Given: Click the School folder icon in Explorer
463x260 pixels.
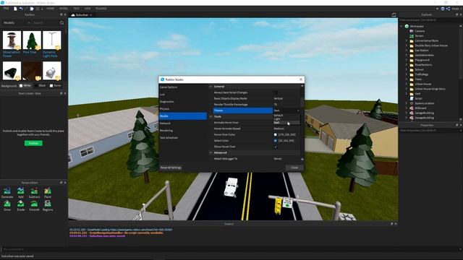Looking at the screenshot, I should pos(412,69).
